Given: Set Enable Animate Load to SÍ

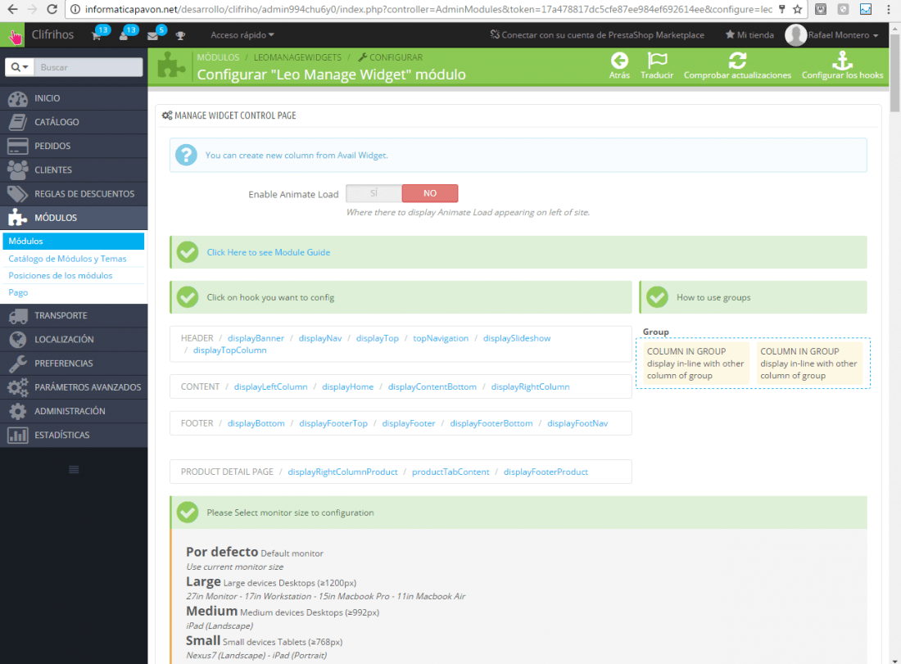Looking at the screenshot, I should (374, 193).
